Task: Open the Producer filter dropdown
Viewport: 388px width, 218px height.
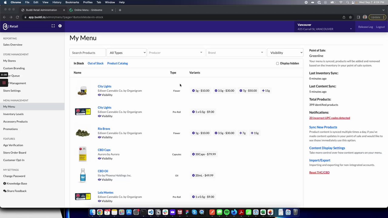Action: point(176,53)
